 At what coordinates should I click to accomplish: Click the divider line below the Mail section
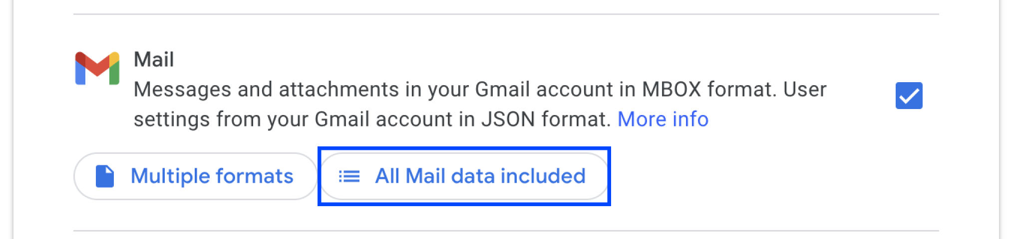(506, 231)
